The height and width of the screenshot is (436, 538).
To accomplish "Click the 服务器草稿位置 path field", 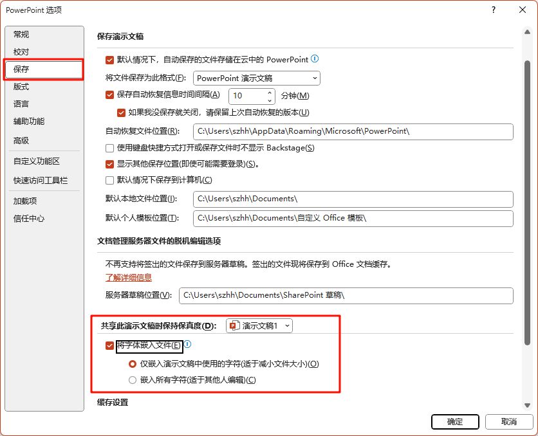I will click(x=346, y=295).
